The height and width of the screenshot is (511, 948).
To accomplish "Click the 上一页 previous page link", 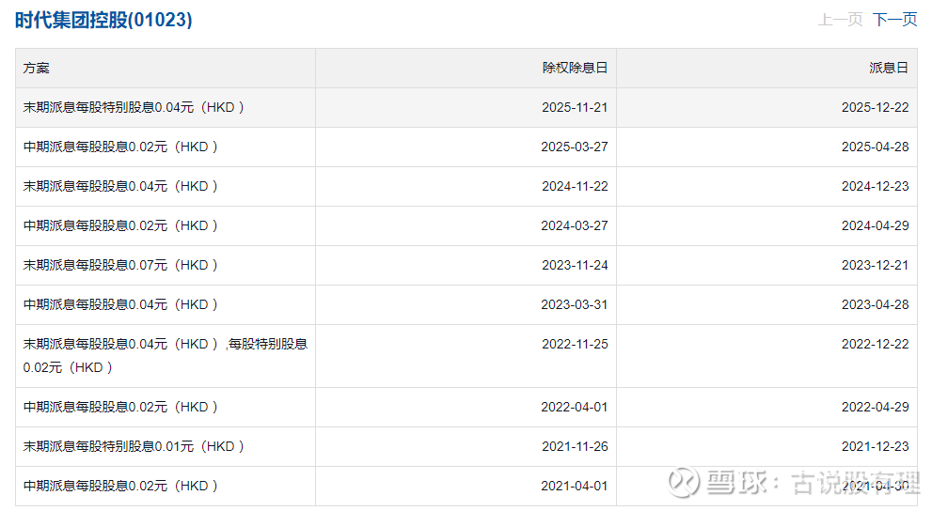I will [840, 20].
